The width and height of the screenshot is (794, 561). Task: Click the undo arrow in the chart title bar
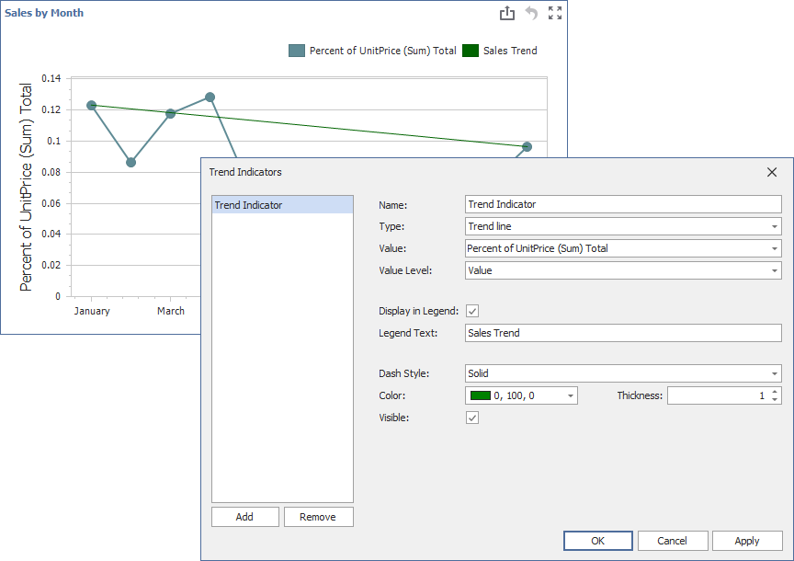530,13
